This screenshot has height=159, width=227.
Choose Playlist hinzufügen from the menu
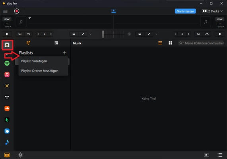(43, 61)
